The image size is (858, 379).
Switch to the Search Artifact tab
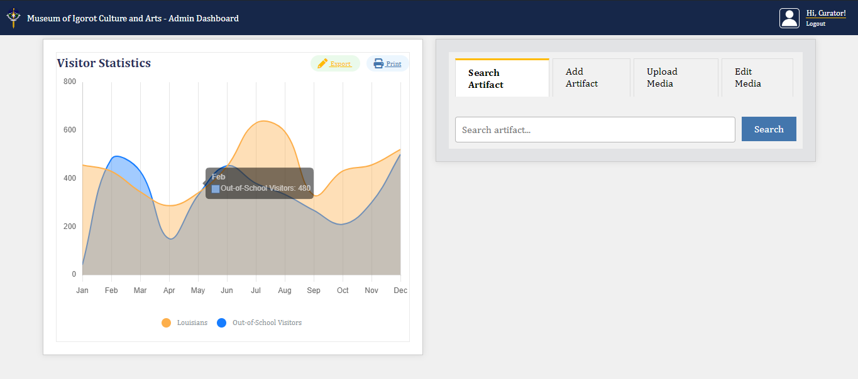coord(502,78)
